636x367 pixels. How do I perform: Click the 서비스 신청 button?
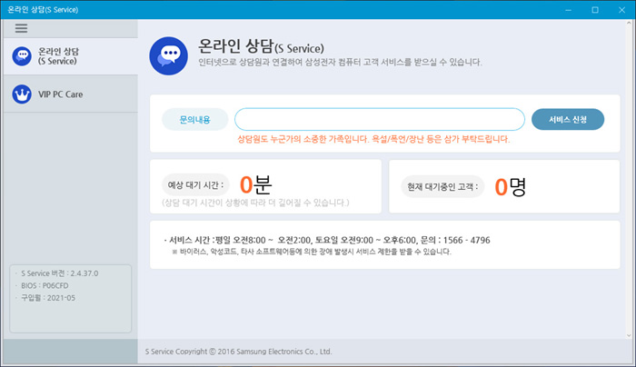[x=568, y=119]
